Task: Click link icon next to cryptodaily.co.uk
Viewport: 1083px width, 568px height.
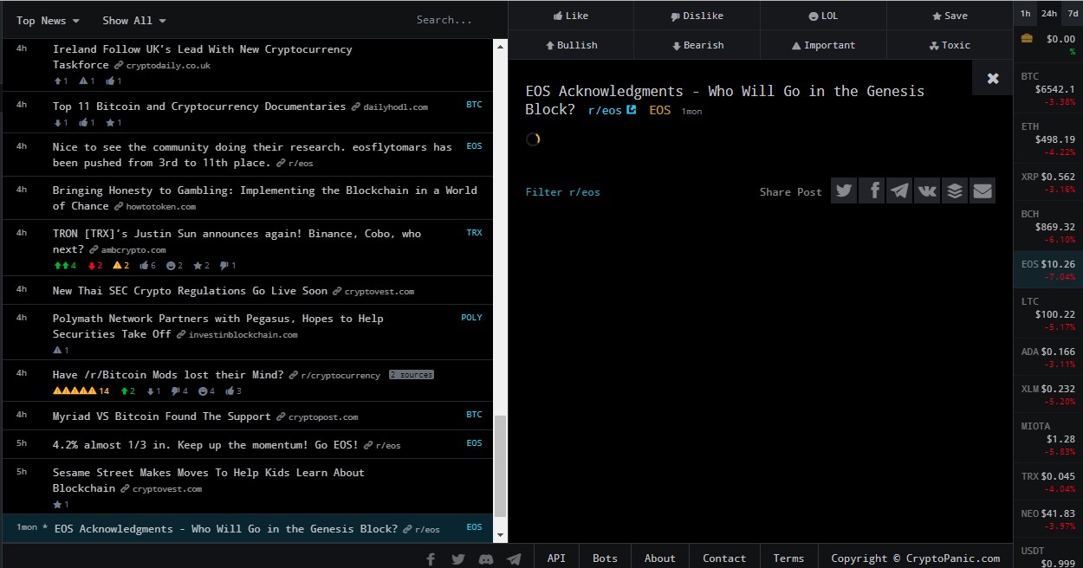Action: (117, 65)
